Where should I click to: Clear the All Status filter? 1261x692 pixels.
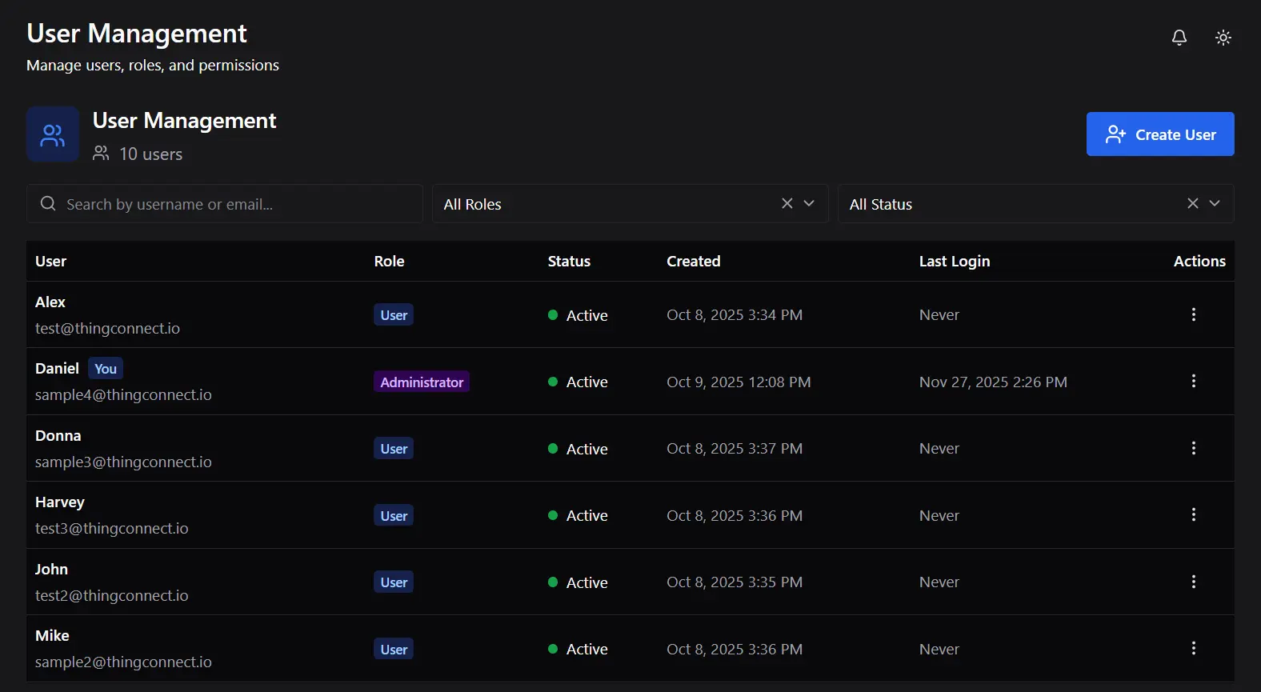[x=1192, y=203]
